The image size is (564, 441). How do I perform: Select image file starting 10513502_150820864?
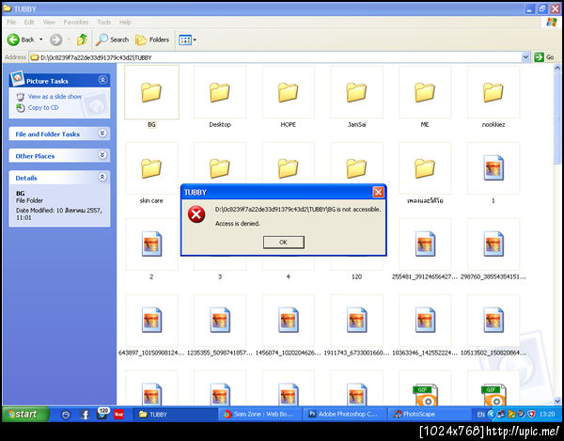493,325
